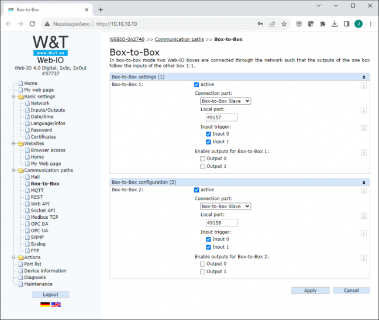
Task: Open saved passwords key icon
Action: point(260,23)
